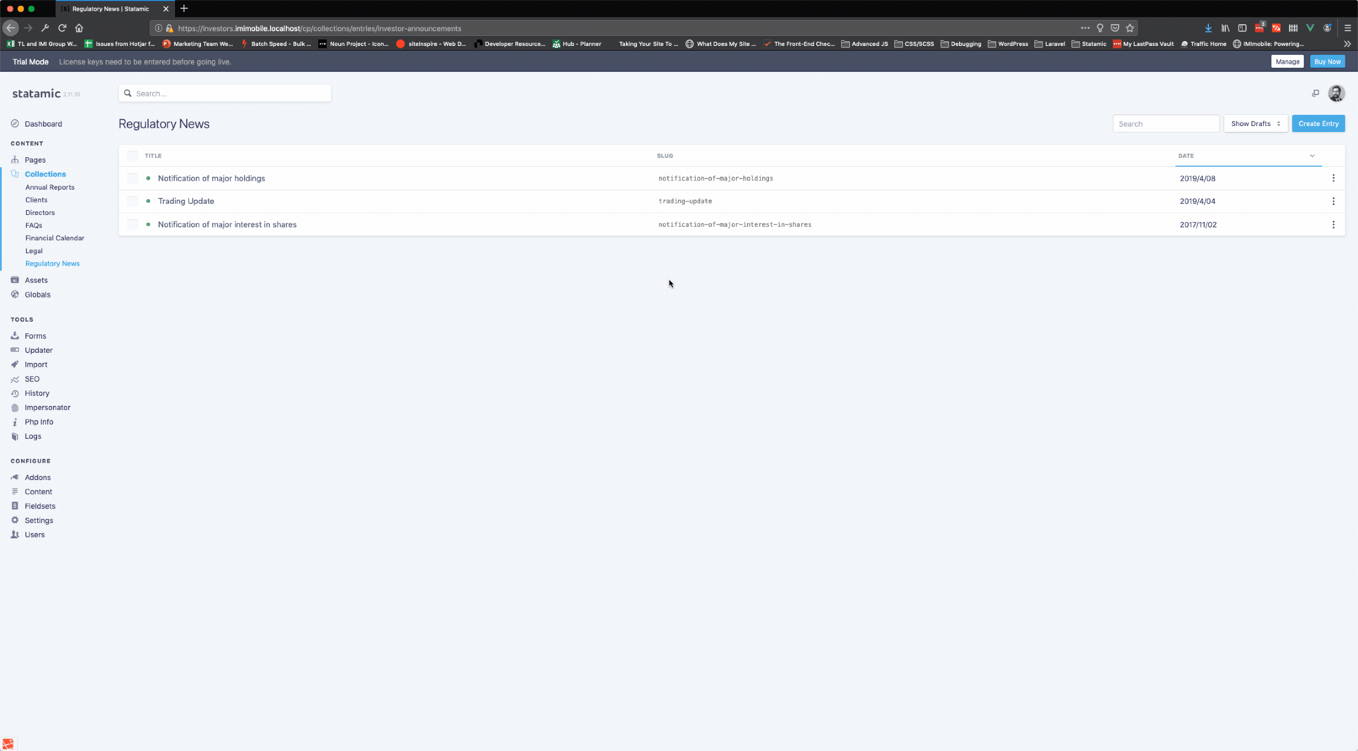Image resolution: width=1358 pixels, height=751 pixels.
Task: Toggle the Date column sort chevron
Action: coord(1312,156)
